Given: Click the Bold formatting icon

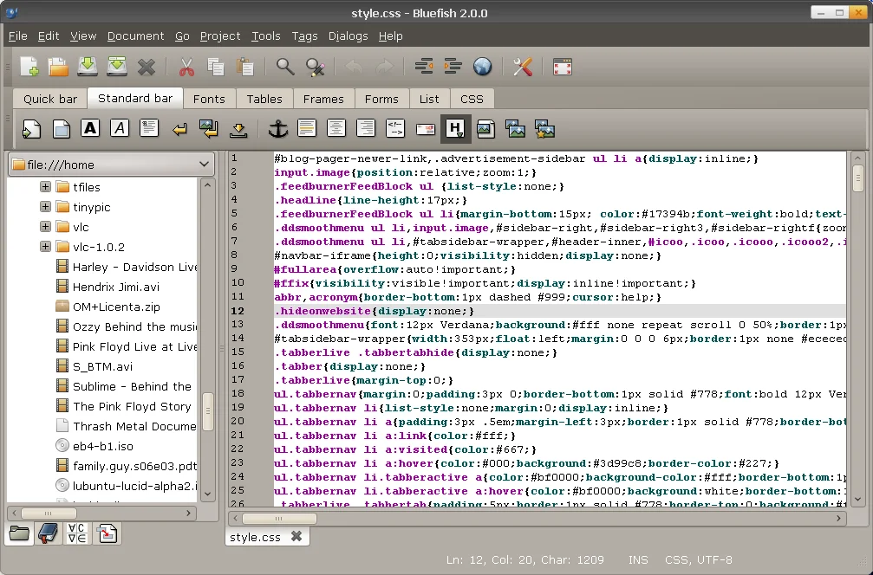Looking at the screenshot, I should tap(90, 129).
